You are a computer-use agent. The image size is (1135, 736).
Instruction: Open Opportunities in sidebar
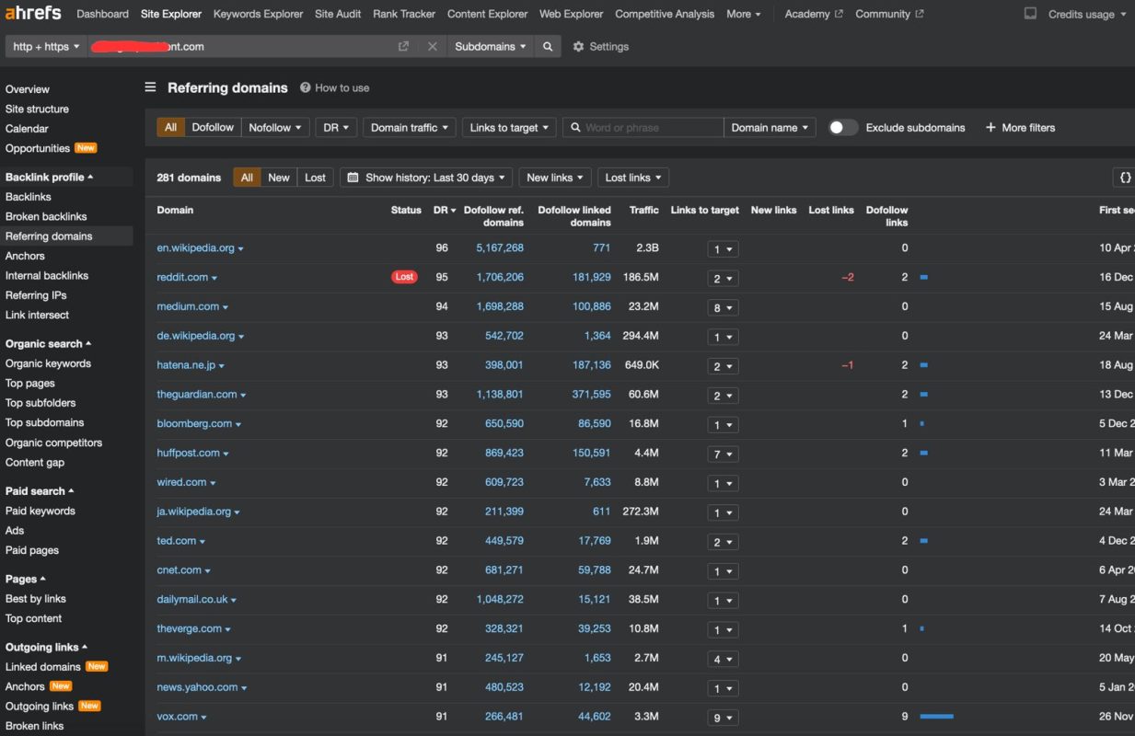[x=38, y=148]
